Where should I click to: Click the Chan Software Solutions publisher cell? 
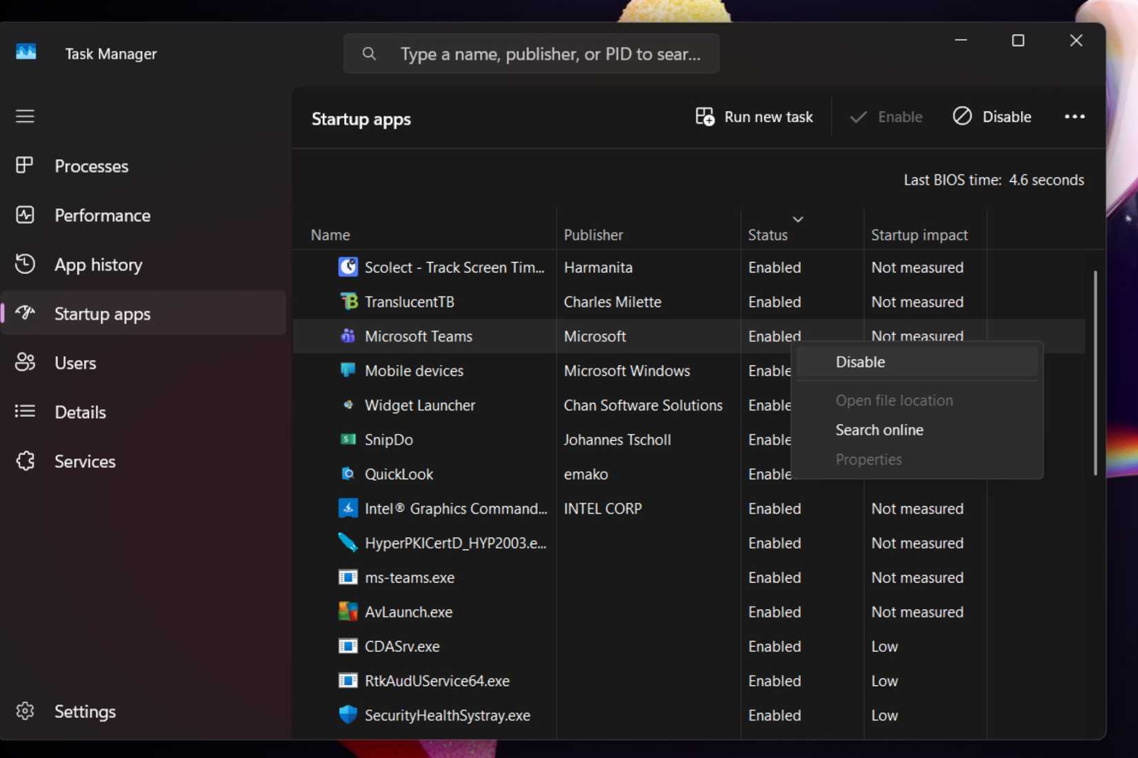pyautogui.click(x=643, y=405)
